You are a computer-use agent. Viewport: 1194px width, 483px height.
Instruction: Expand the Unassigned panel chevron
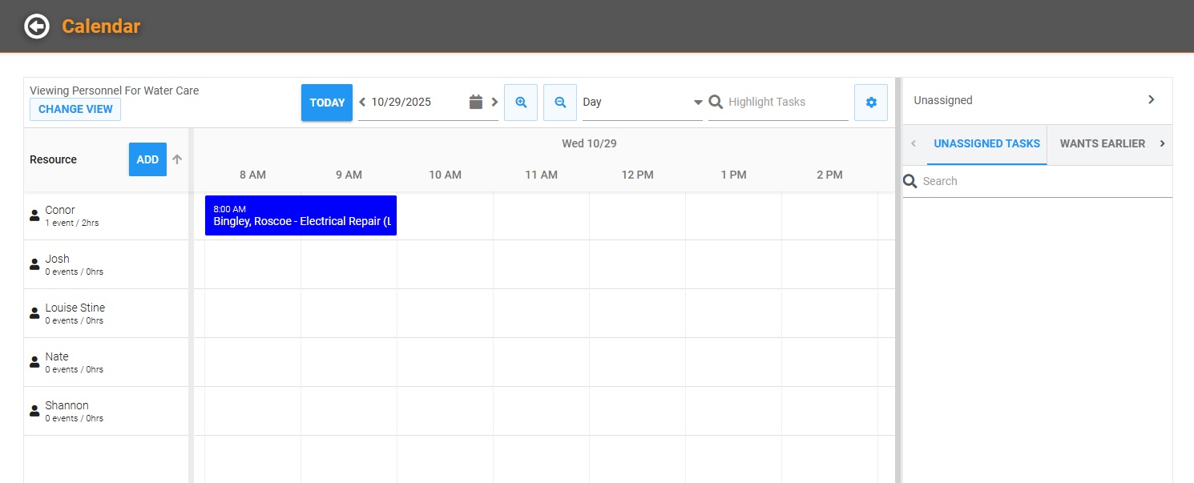coord(1151,100)
